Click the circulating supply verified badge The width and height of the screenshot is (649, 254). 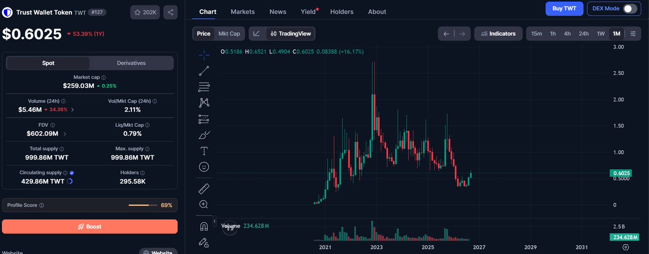(72, 173)
